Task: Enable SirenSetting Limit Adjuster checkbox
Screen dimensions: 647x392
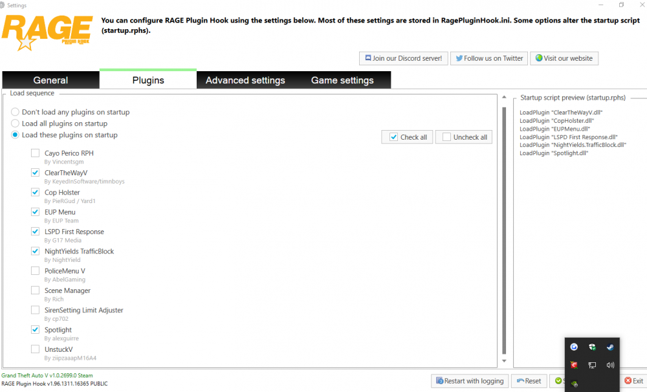Action: 36,310
